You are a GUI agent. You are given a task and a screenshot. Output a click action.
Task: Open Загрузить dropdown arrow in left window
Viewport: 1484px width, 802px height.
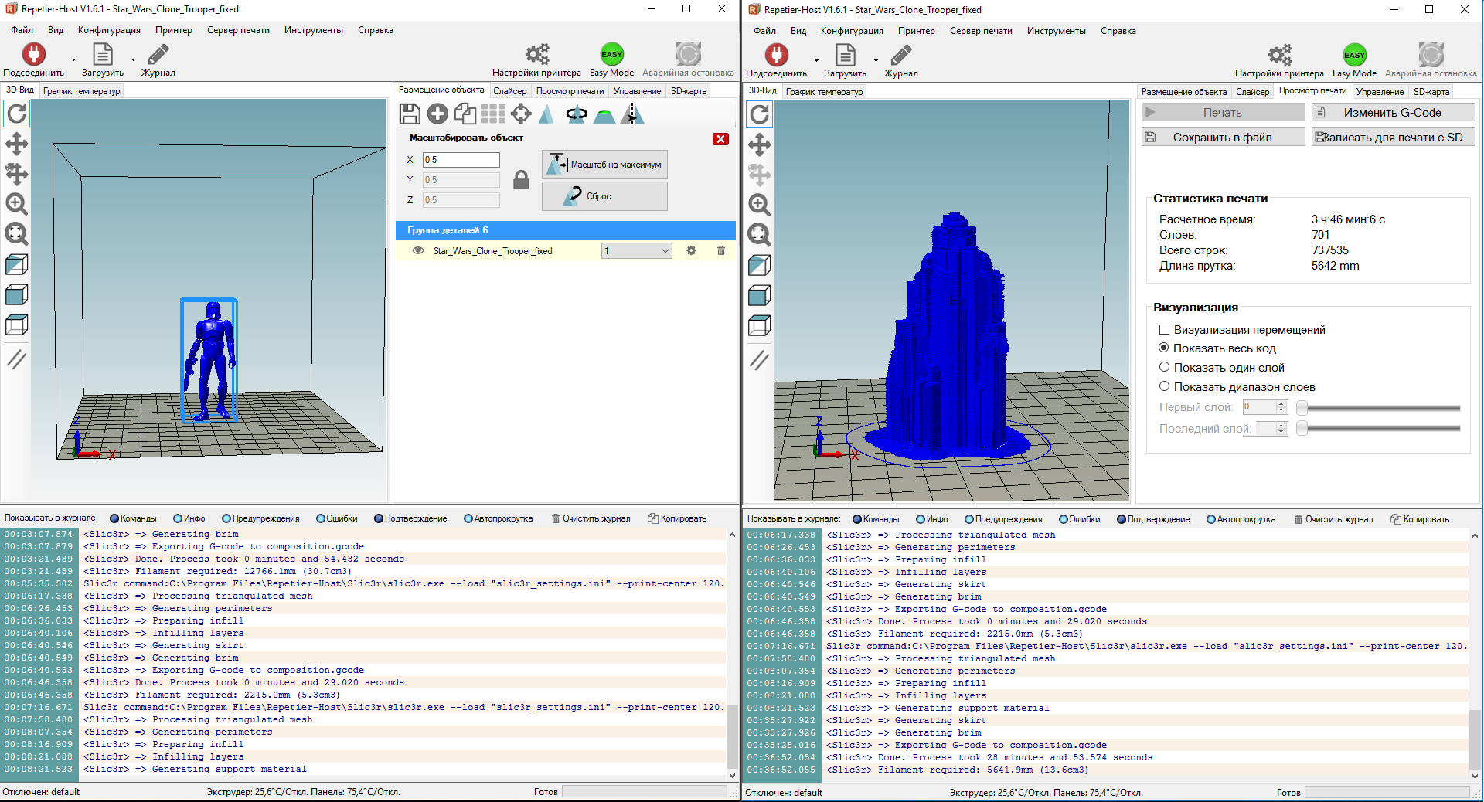133,59
